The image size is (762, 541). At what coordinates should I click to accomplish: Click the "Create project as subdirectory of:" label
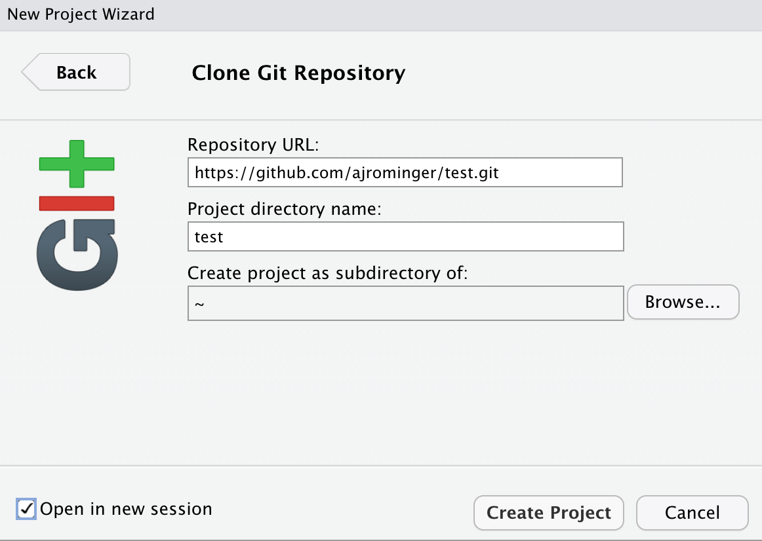(327, 272)
